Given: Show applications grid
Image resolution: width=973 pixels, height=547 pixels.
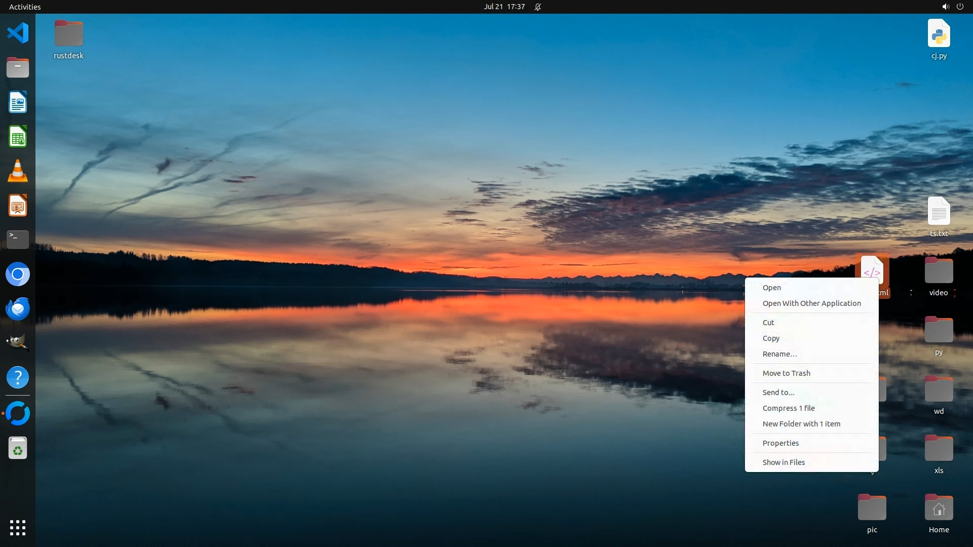Looking at the screenshot, I should tap(18, 527).
